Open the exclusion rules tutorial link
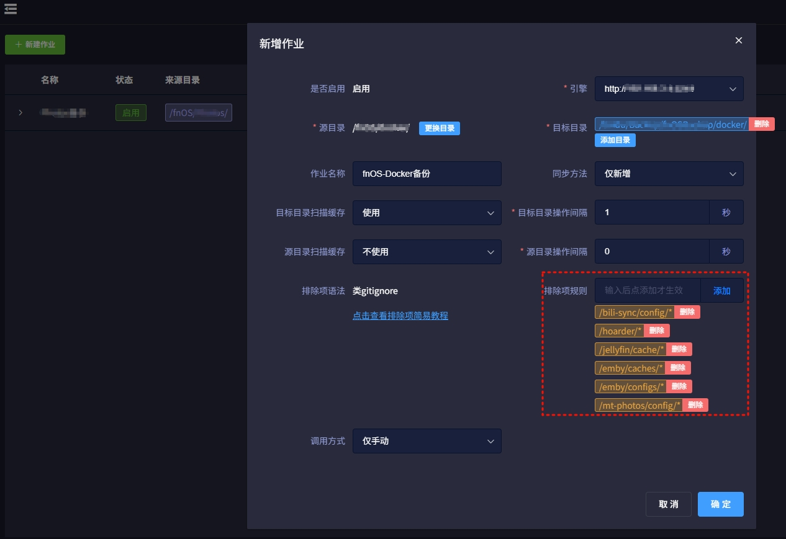The width and height of the screenshot is (786, 539). pos(400,316)
